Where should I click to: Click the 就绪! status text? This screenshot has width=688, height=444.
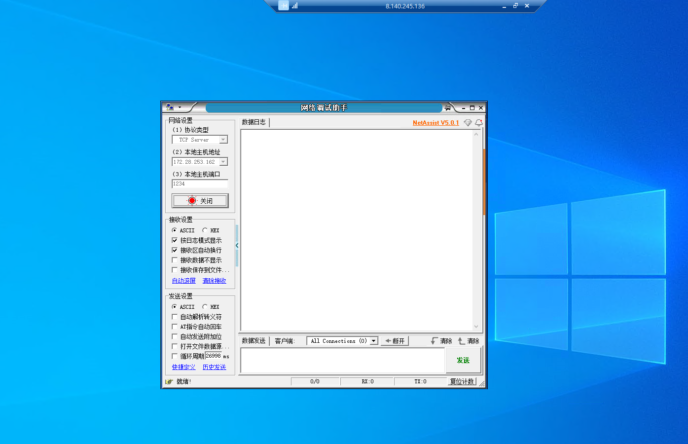(x=184, y=381)
